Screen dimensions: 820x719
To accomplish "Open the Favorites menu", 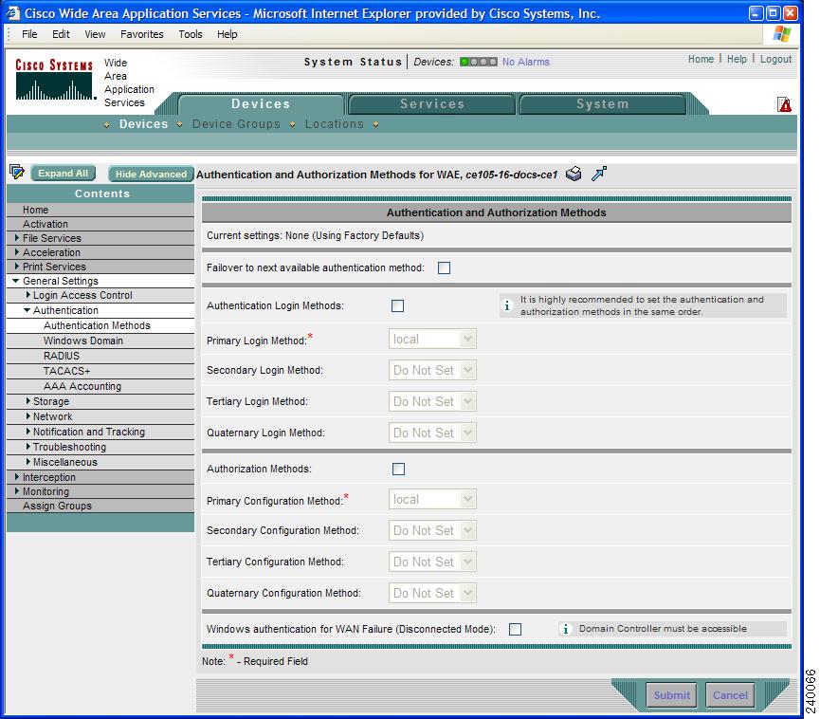I will (141, 34).
